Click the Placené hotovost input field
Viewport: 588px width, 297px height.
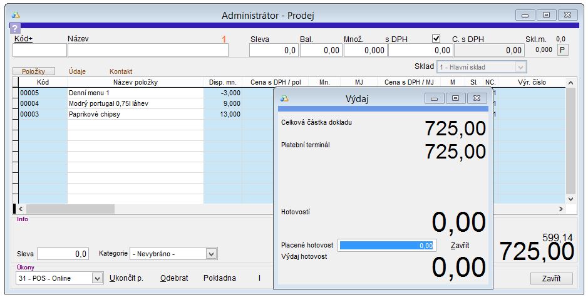pyautogui.click(x=387, y=246)
